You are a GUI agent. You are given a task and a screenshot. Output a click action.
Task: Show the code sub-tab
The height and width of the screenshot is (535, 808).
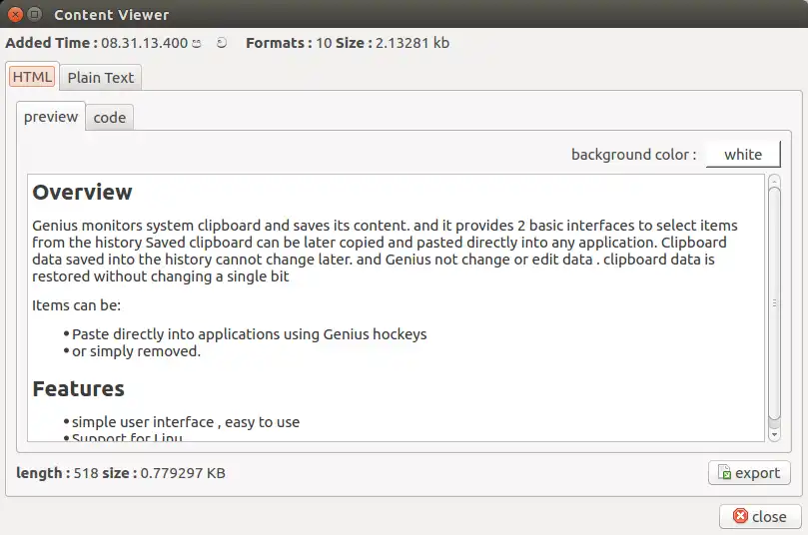pos(110,118)
